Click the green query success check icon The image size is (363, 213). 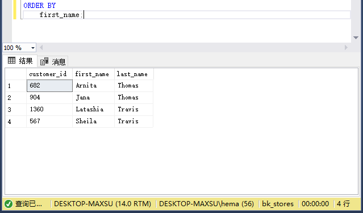click(x=9, y=204)
